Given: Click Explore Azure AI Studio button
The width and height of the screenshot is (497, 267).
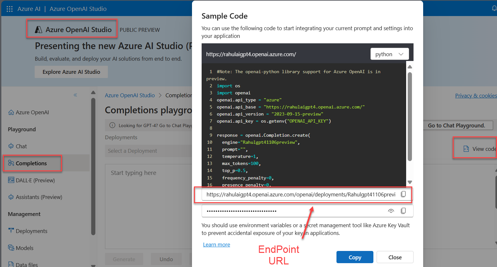Looking at the screenshot, I should click(71, 72).
